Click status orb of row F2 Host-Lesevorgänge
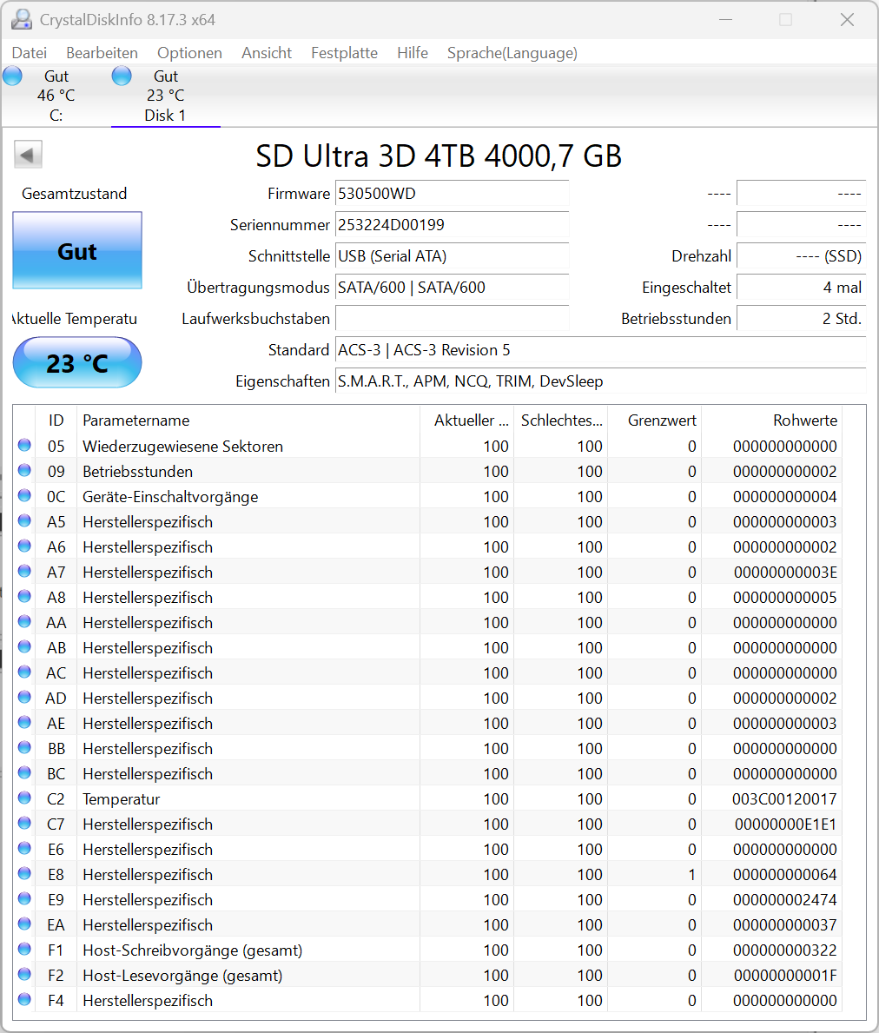 (x=24, y=975)
